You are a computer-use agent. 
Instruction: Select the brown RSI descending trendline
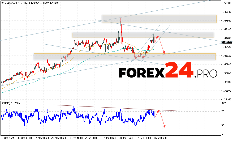click(117, 108)
